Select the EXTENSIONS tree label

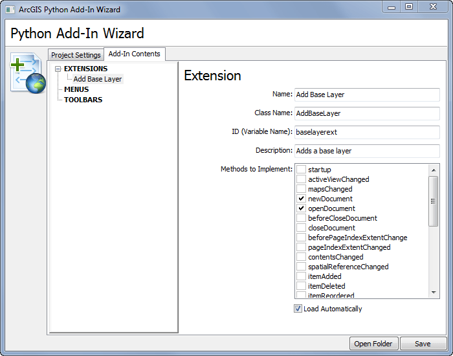click(x=86, y=69)
